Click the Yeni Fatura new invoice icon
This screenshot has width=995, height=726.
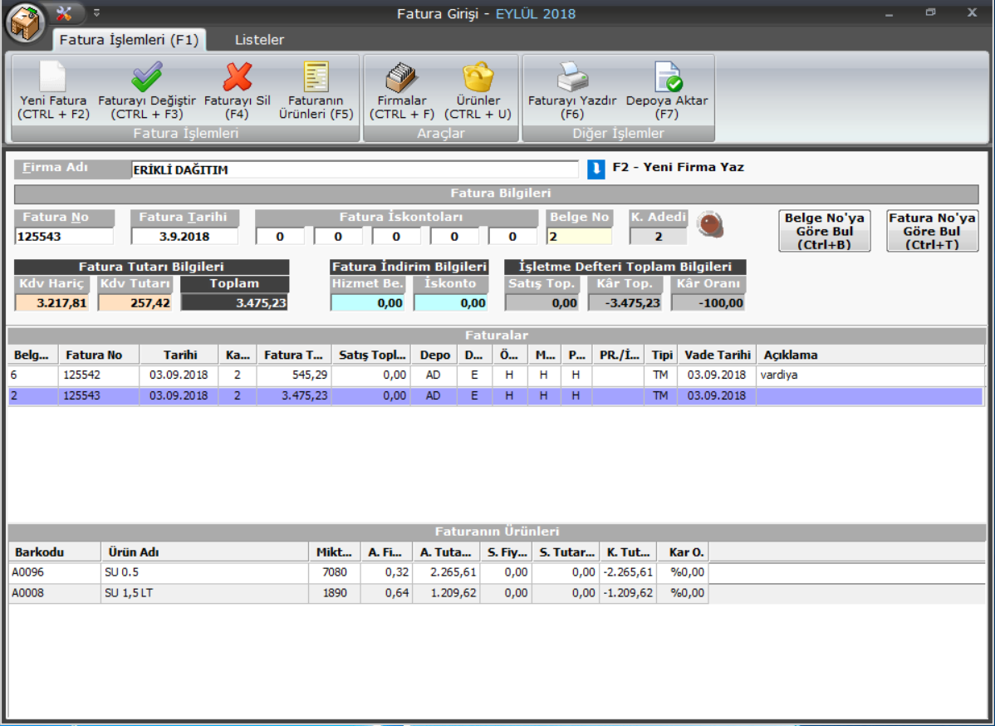pyautogui.click(x=53, y=77)
